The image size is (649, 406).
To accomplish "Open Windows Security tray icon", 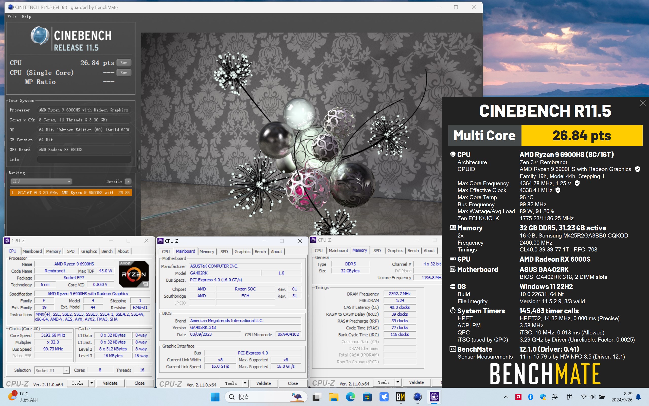I will pos(543,397).
